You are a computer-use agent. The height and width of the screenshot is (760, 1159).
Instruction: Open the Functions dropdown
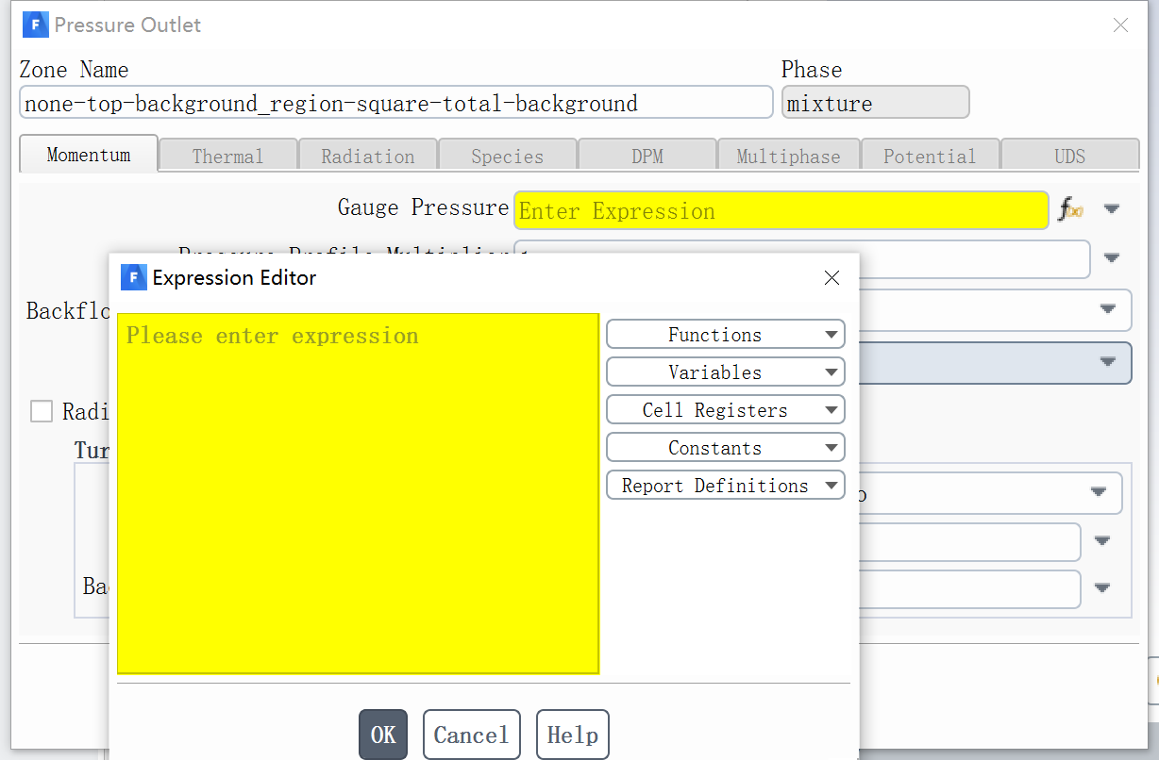725,334
